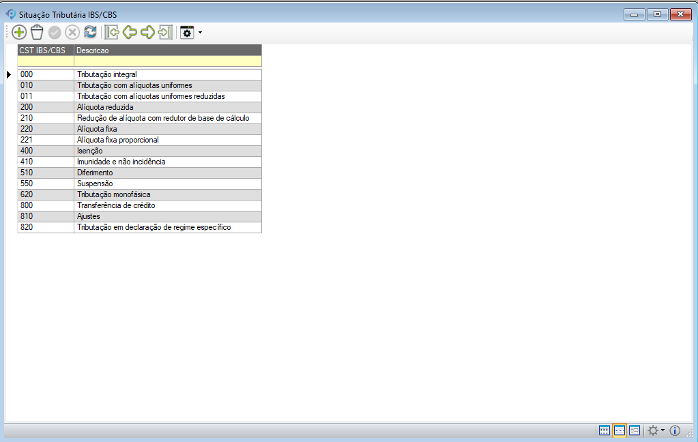Click CST IBS/CBS filter field

point(46,61)
